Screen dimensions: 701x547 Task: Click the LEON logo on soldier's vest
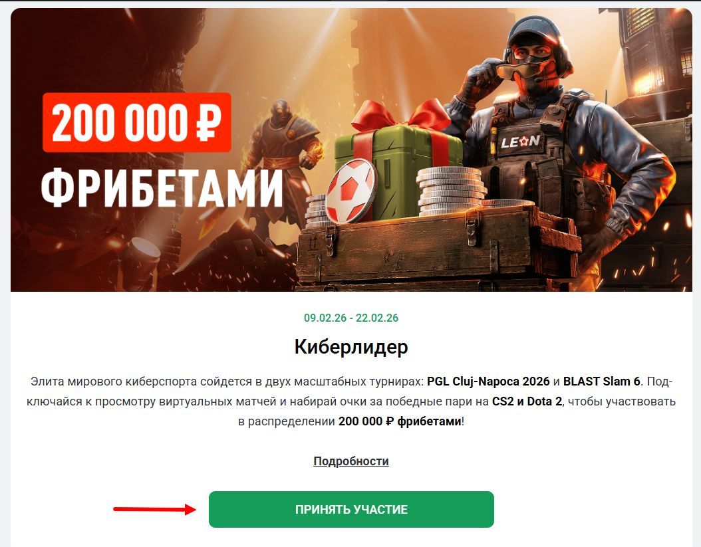point(520,142)
